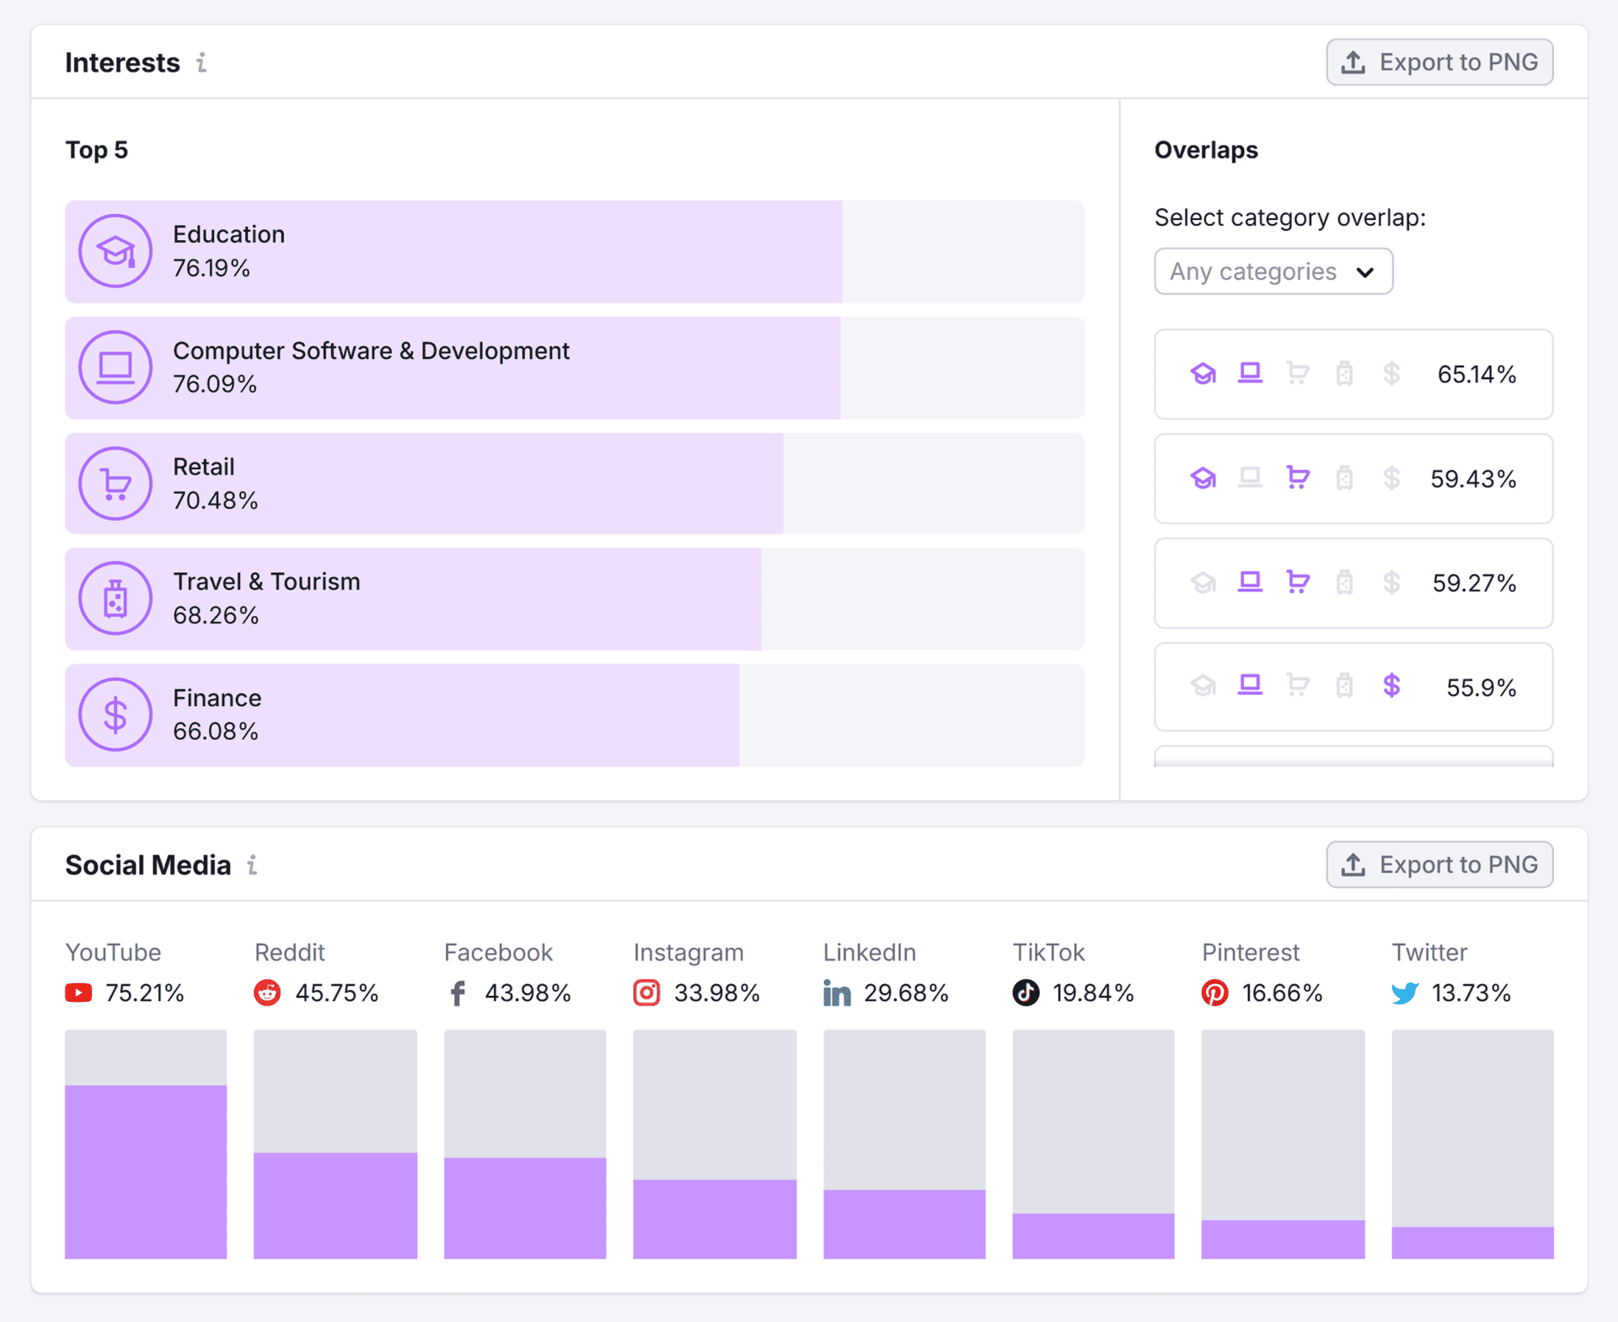
Task: Click the Finance dollar sign icon
Action: pyautogui.click(x=115, y=715)
